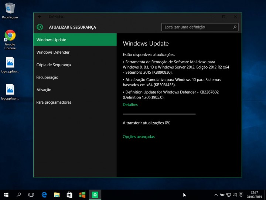Open the Action Center notifications icon
Viewport: 266px width, 200px height.
coord(241,195)
